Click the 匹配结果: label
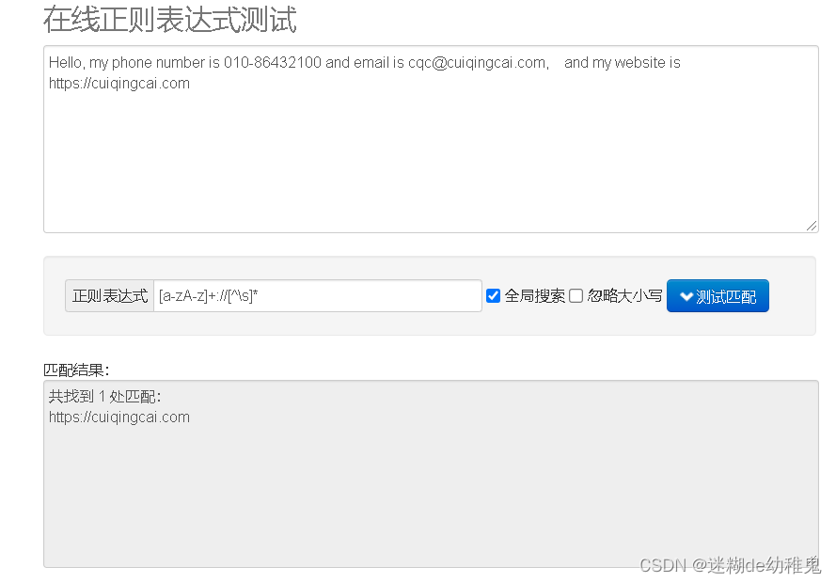 click(76, 370)
